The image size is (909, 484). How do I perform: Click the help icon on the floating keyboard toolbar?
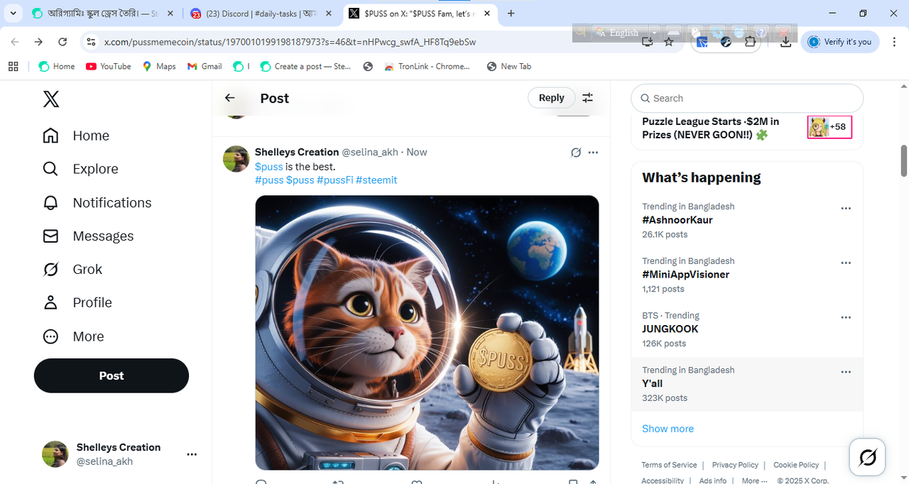tap(761, 33)
